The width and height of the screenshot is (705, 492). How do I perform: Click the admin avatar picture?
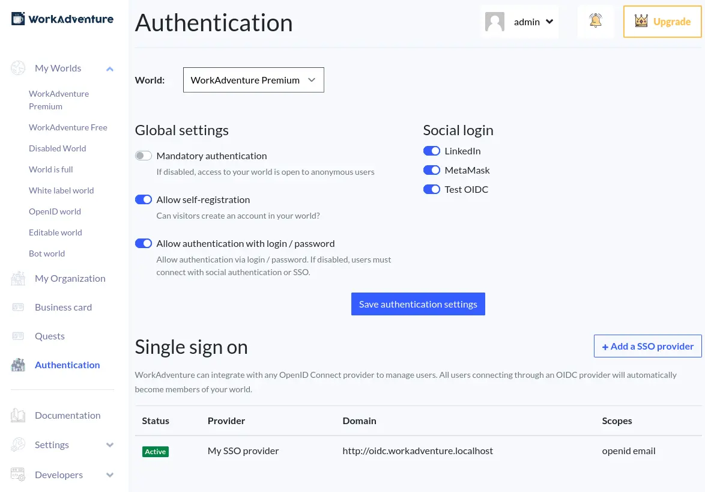point(495,22)
